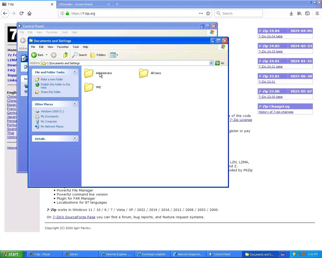Reload the 7-zip.org page
This screenshot has width=322, height=258.
(21, 13)
